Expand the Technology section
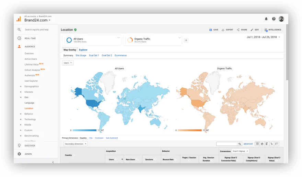Viewport: 302px width, 177px height. pyautogui.click(x=21, y=119)
